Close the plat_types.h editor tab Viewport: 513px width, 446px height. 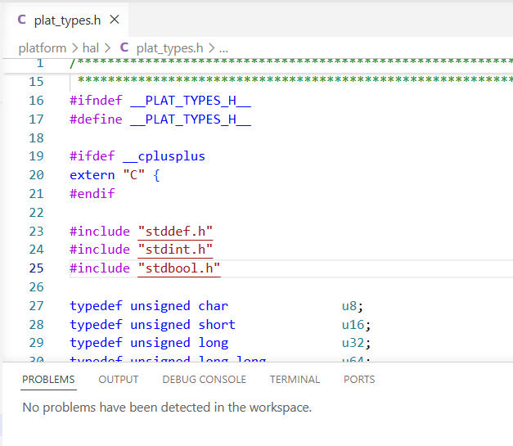point(115,20)
